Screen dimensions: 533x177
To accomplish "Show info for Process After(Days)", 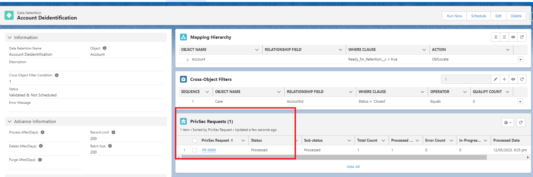I will 43,132.
